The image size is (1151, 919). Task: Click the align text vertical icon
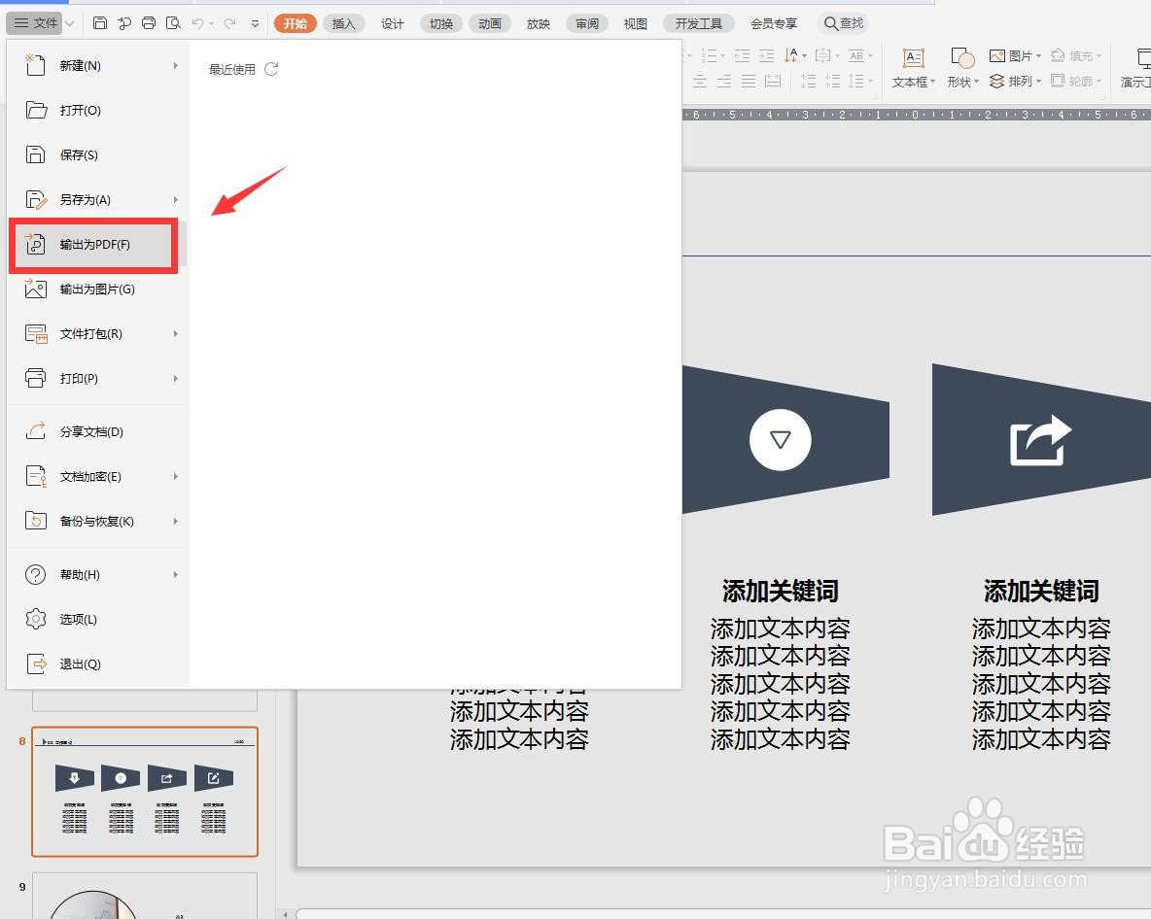[x=823, y=55]
